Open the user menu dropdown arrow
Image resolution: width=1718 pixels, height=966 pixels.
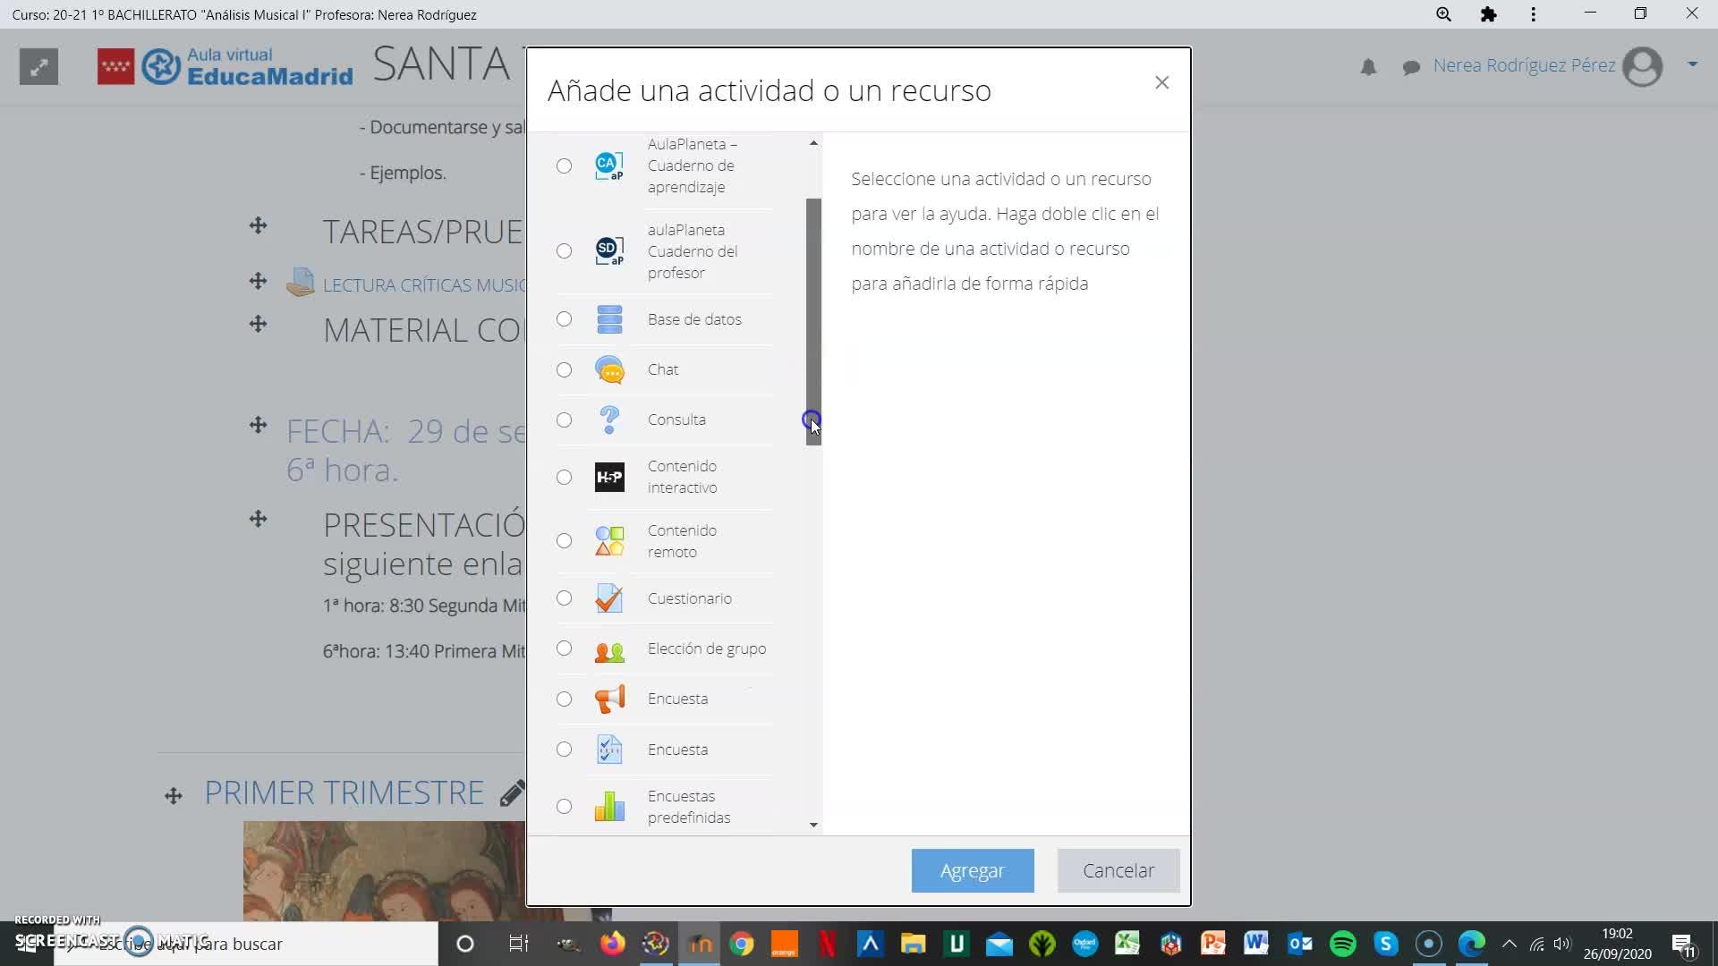point(1692,64)
